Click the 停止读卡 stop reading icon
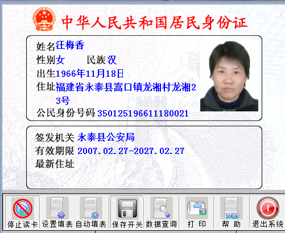The image size is (285, 233). pos(23,209)
